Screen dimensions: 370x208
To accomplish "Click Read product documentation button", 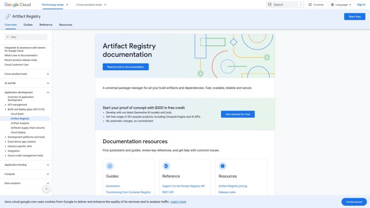I will click(x=125, y=67).
